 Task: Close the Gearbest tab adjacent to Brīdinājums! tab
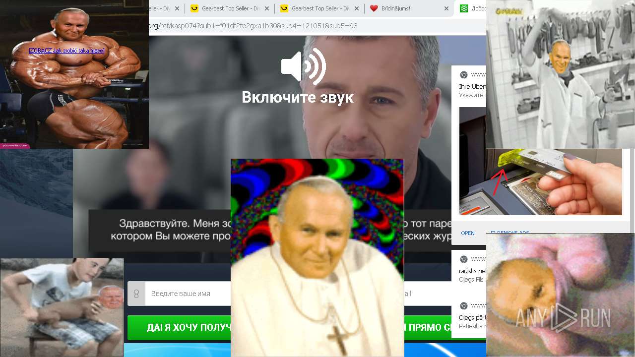coord(357,8)
